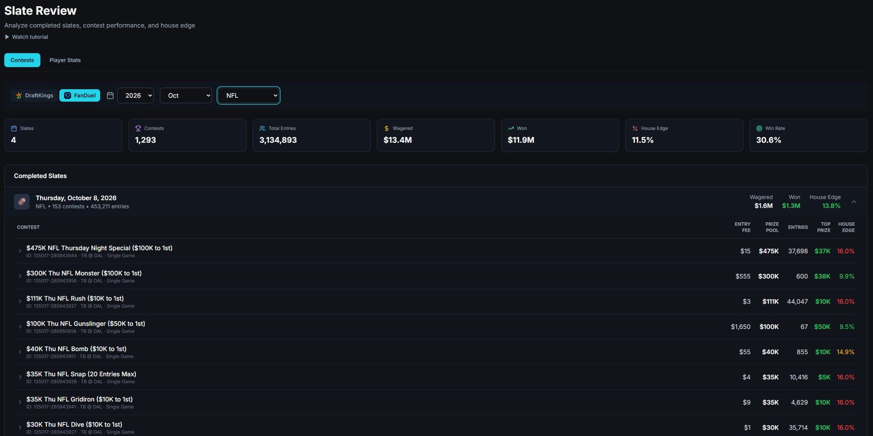Screen dimensions: 873x436
Task: Click the 44,047 entries cell
Action: tap(798, 302)
